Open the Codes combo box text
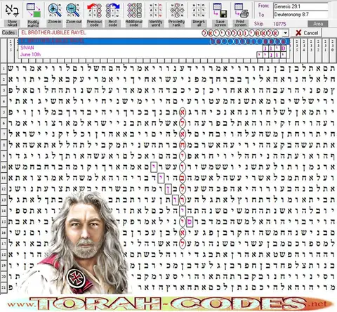This screenshot has height=312, width=337. 150,33
